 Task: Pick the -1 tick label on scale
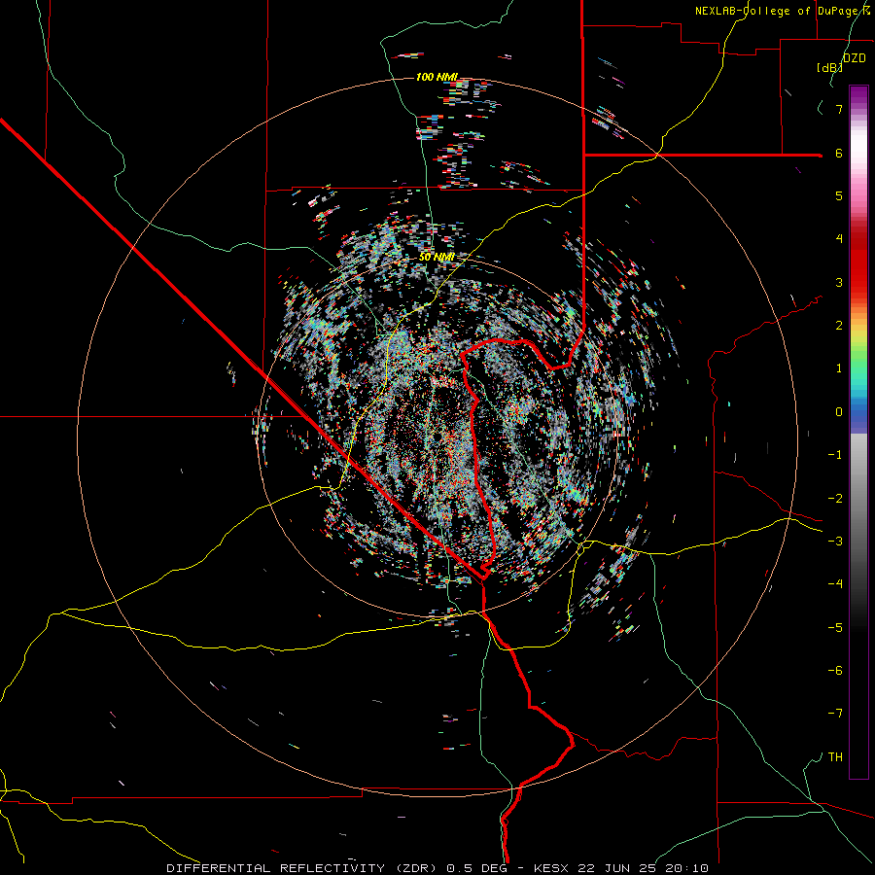[x=835, y=455]
